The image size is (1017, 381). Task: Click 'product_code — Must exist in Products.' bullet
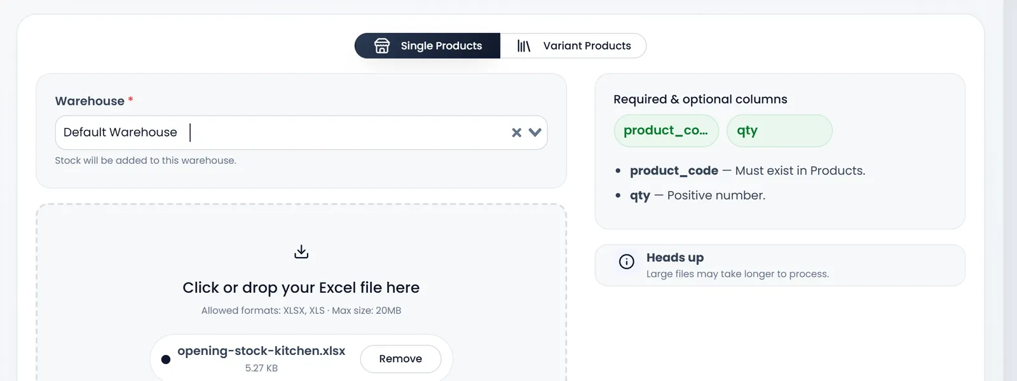747,171
